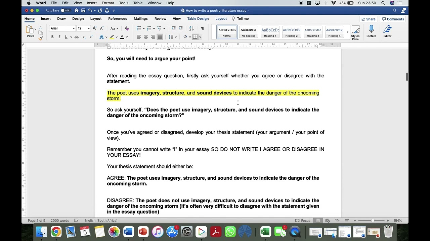The image size is (430, 241).
Task: Open the Format menu in menu bar
Action: tap(108, 3)
